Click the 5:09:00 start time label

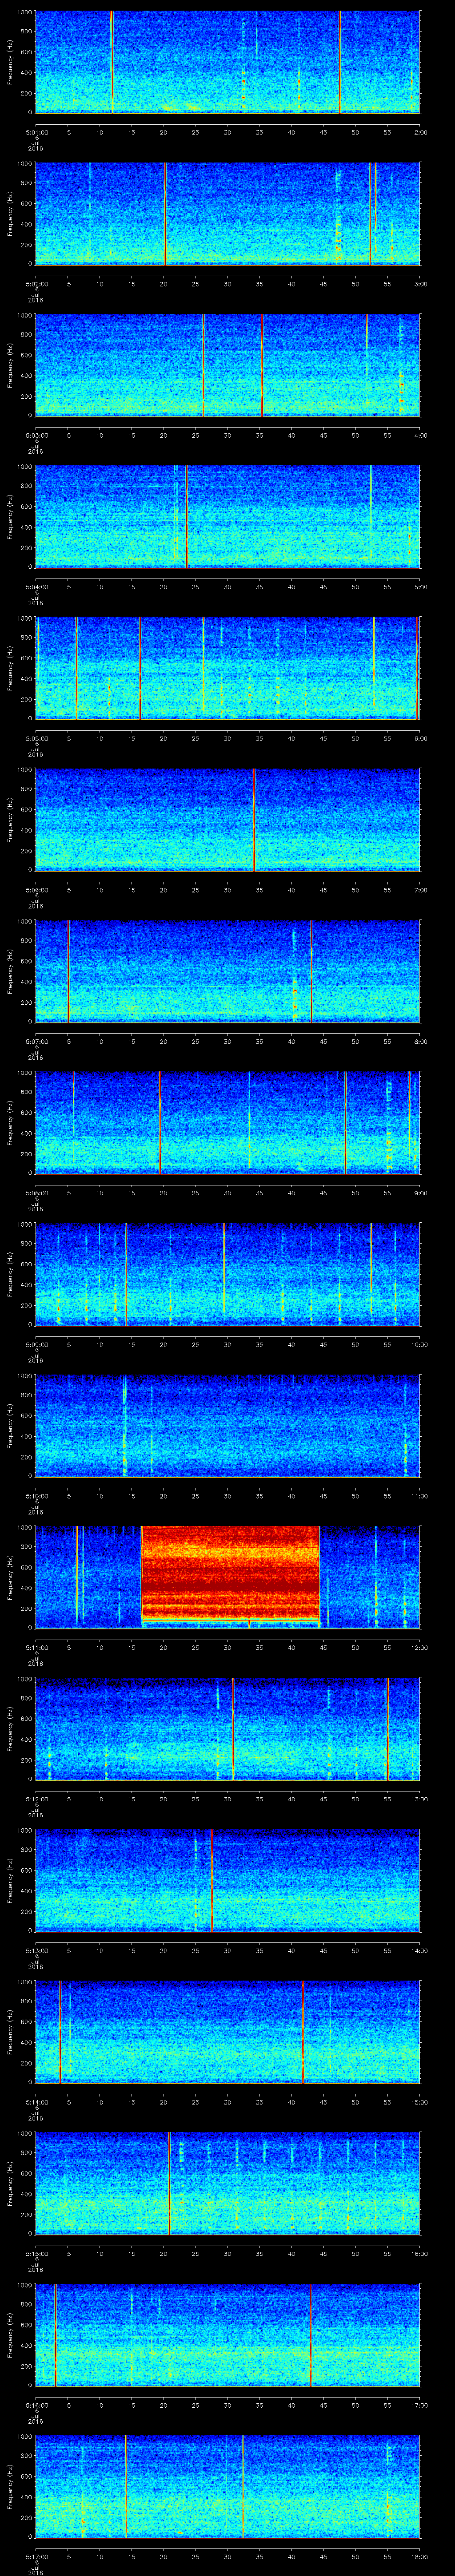pos(36,1344)
